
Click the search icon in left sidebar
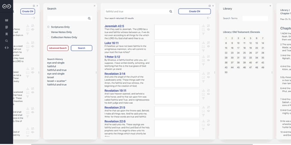point(7,41)
